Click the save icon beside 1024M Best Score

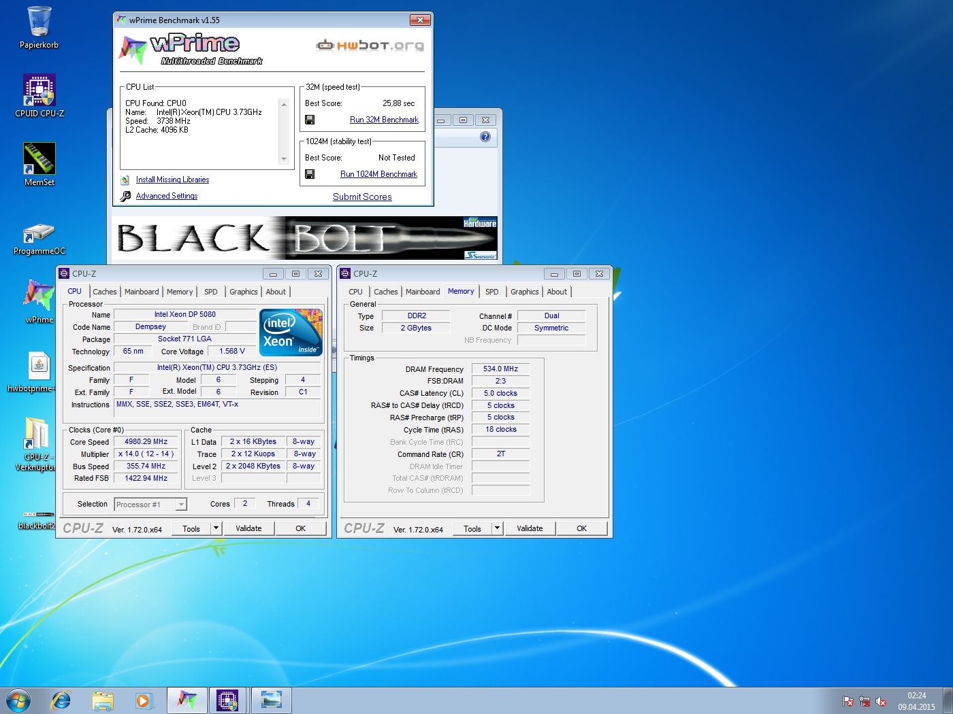(310, 174)
